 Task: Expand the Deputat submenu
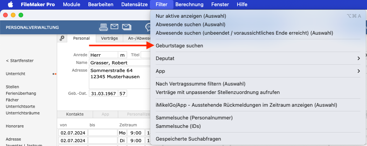click(x=258, y=58)
